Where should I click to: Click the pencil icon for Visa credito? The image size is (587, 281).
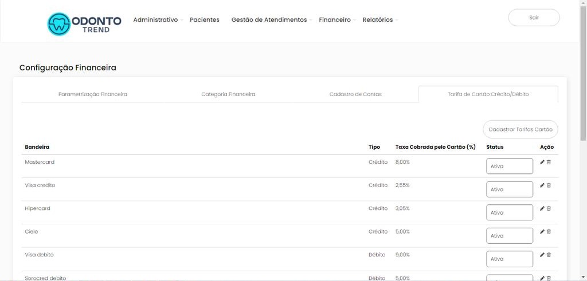click(542, 185)
